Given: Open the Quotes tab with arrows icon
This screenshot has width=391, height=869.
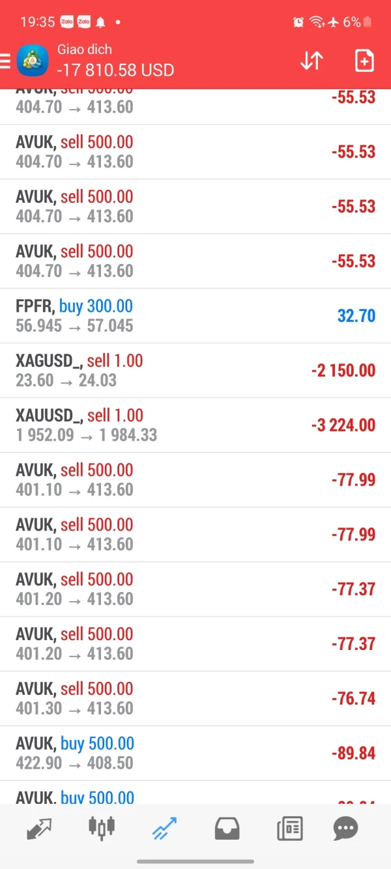Looking at the screenshot, I should coord(39,829).
